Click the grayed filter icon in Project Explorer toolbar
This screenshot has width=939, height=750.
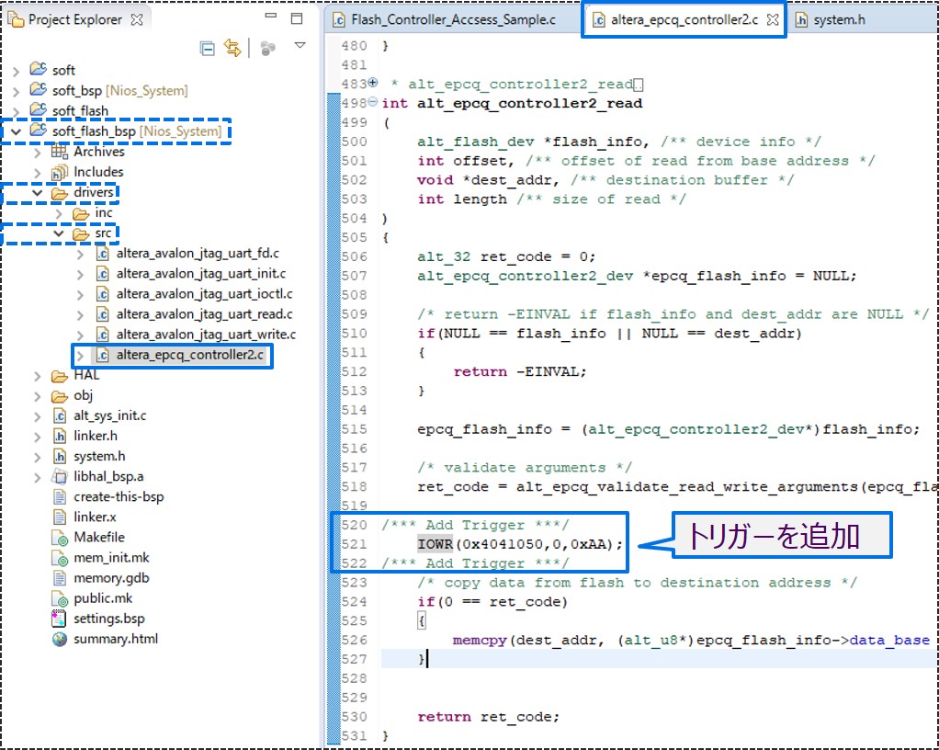267,49
